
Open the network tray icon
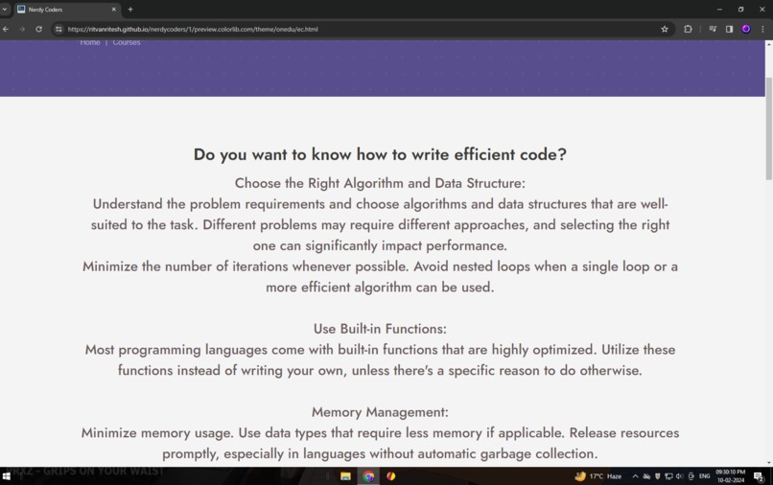[x=668, y=476]
